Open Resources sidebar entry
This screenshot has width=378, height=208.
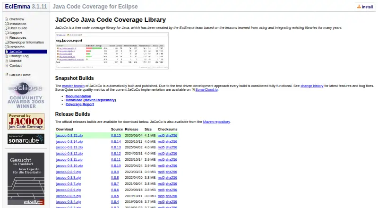click(x=17, y=38)
